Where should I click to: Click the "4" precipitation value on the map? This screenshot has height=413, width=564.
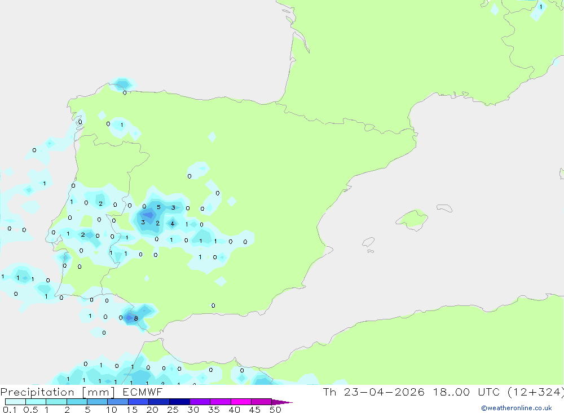click(x=173, y=224)
